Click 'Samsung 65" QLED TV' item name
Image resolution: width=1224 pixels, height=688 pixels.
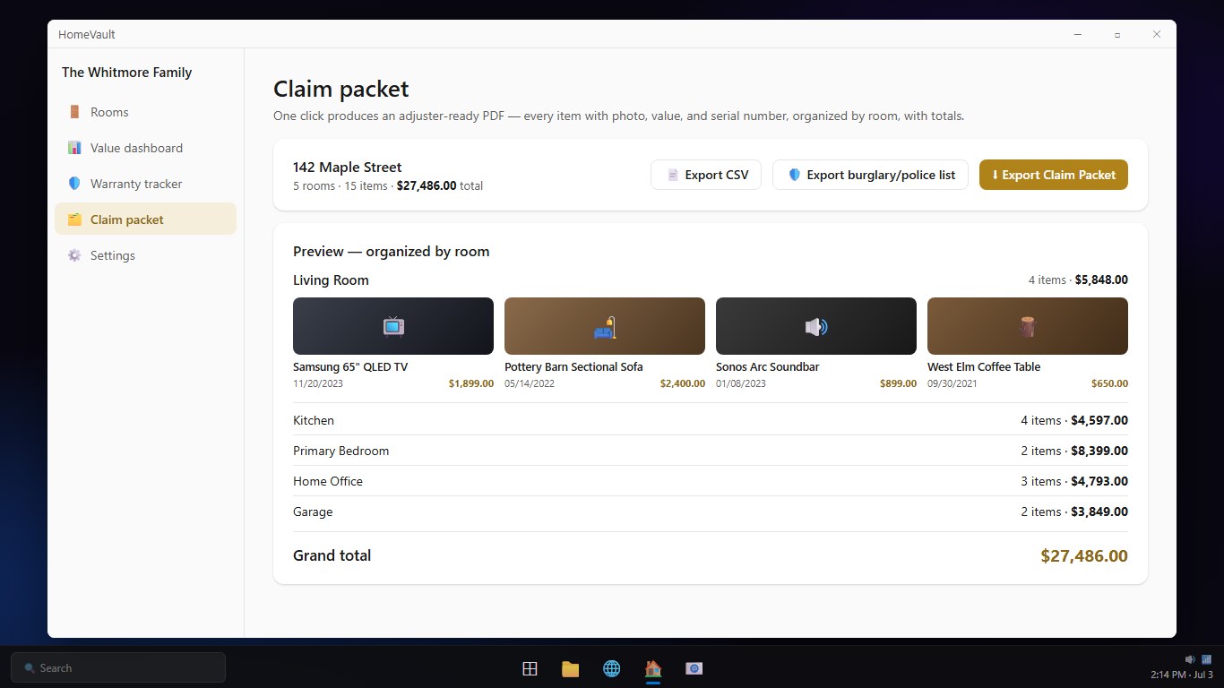(350, 367)
